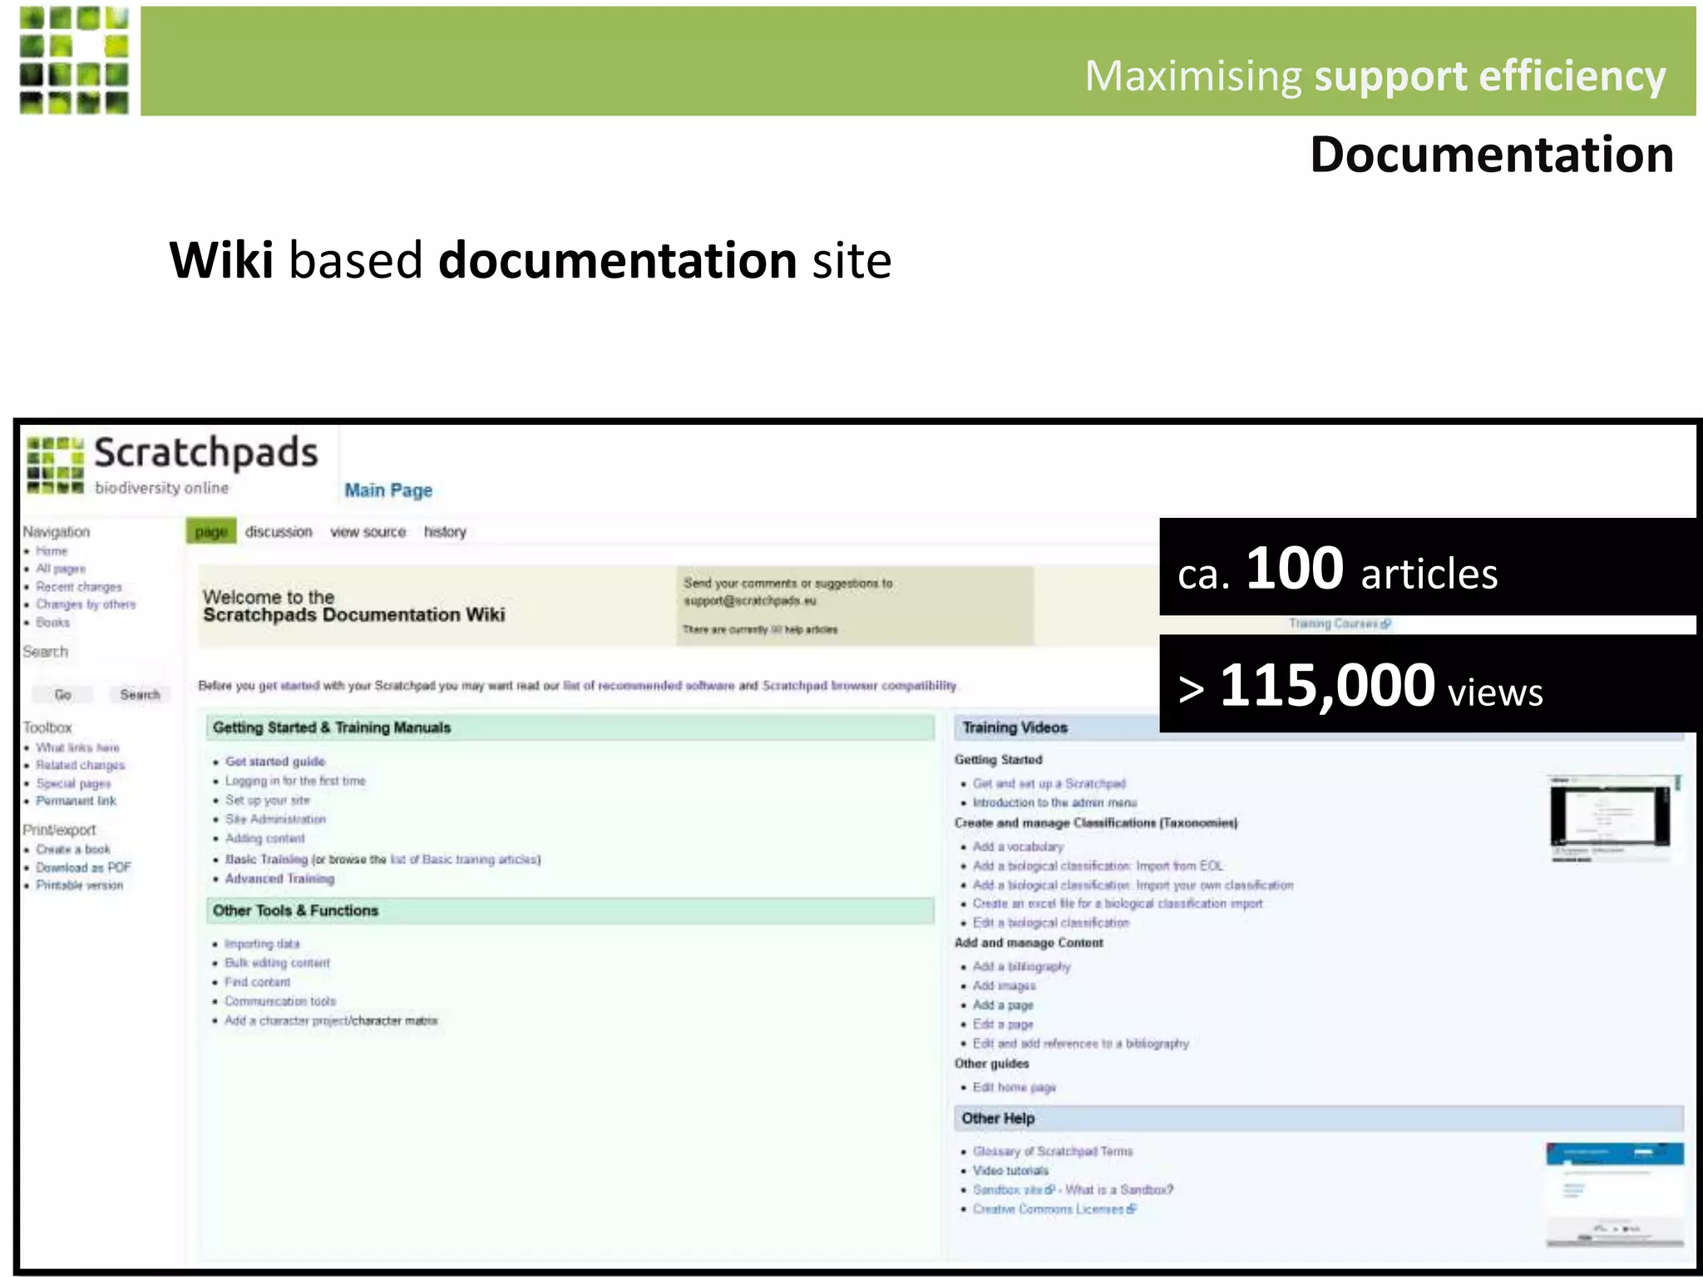Viewport: 1703px width, 1277px height.
Task: Open 'Books' sidebar link
Action: point(52,623)
